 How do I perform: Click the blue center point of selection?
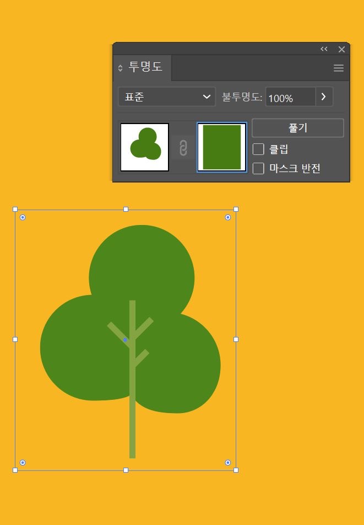(x=126, y=340)
